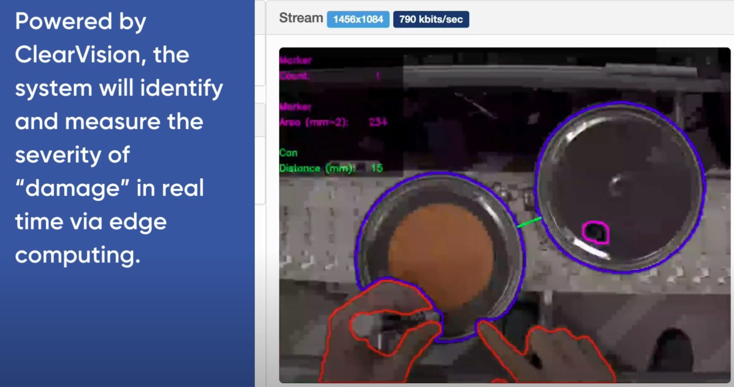The image size is (734, 387).
Task: Click the Stream heading label
Action: [x=301, y=18]
